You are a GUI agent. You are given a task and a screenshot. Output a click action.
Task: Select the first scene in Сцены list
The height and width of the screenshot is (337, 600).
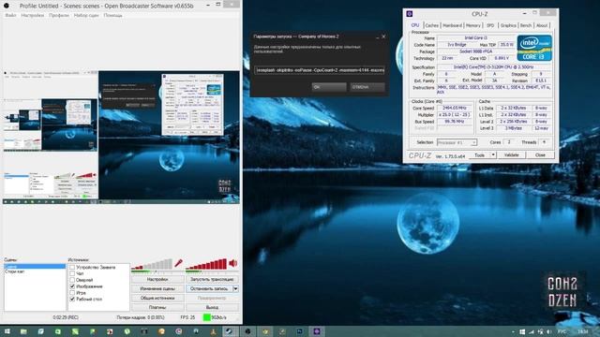point(35,266)
